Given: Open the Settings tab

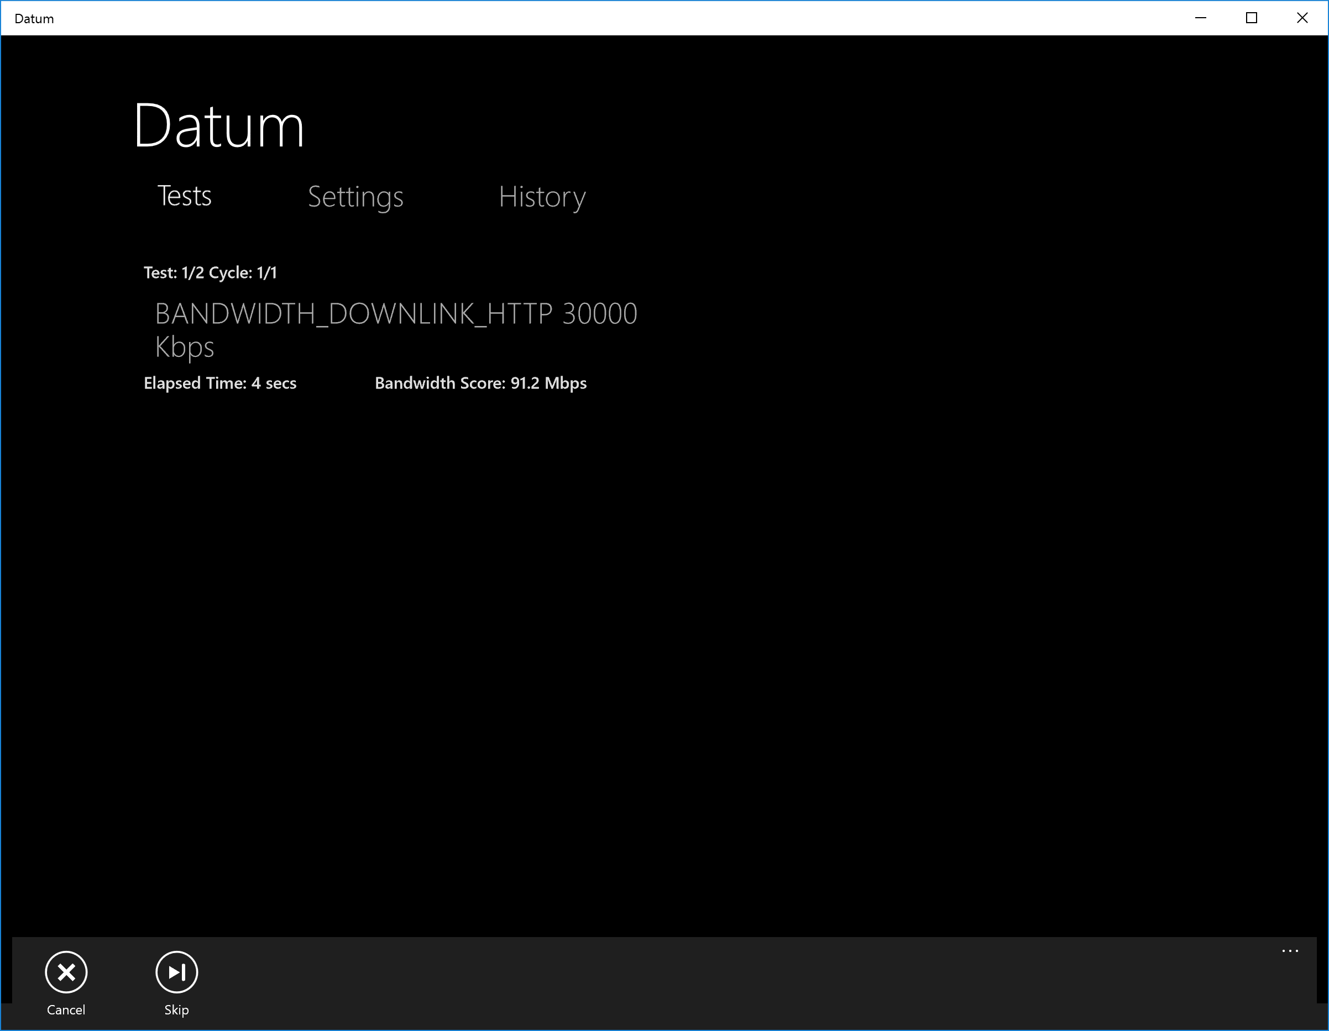Looking at the screenshot, I should point(355,197).
